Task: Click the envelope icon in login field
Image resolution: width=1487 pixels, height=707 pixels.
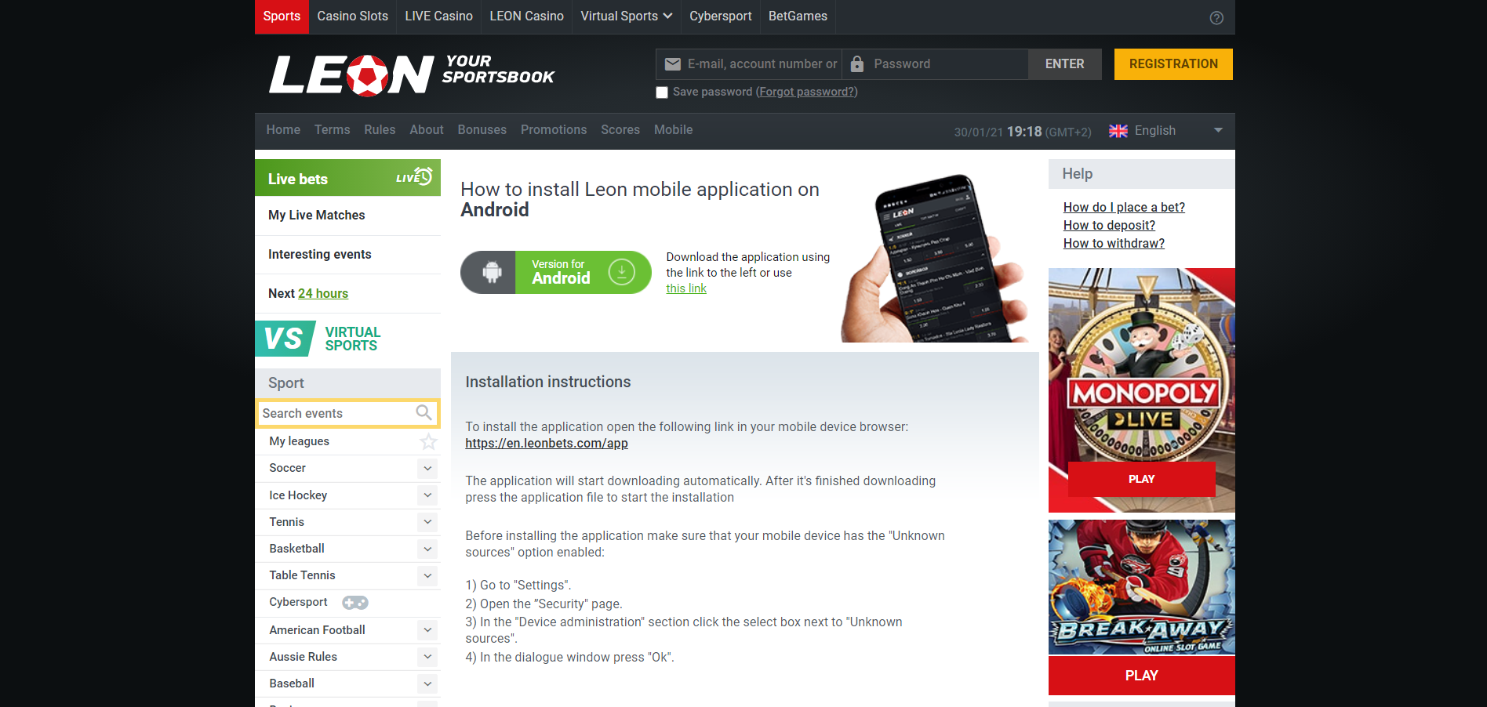Action: (x=672, y=64)
